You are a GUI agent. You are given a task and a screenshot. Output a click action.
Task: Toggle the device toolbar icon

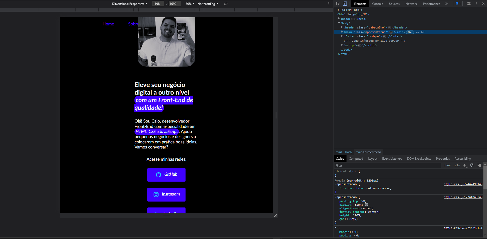tap(345, 4)
